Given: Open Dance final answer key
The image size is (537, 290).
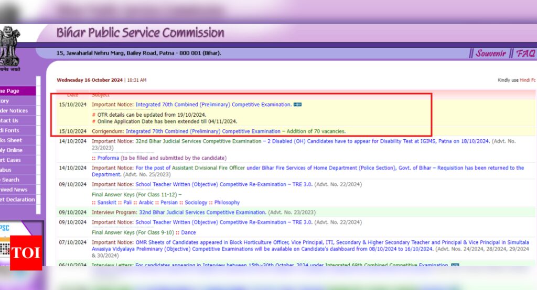Looking at the screenshot, I should [188, 232].
